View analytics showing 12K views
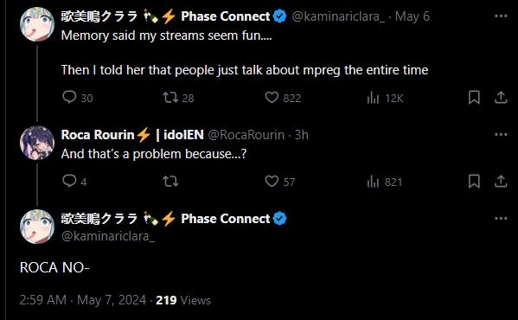518x320 pixels. click(x=373, y=98)
